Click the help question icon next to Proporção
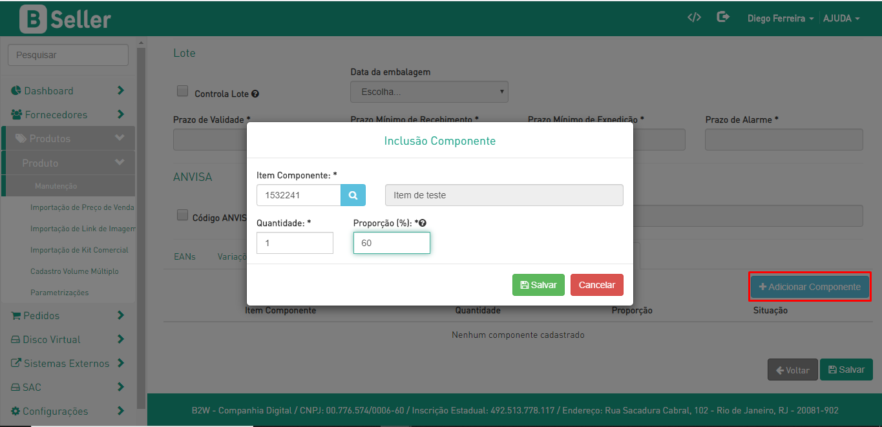 (x=423, y=223)
